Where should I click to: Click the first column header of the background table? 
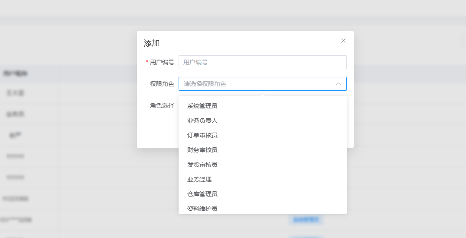coord(15,73)
